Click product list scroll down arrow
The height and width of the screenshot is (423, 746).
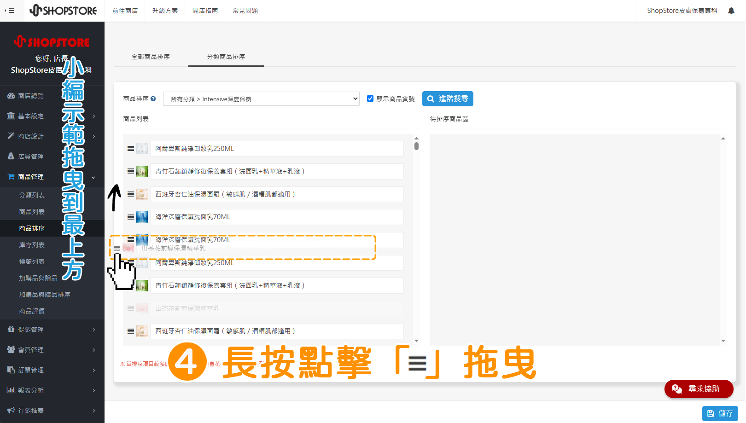(416, 341)
